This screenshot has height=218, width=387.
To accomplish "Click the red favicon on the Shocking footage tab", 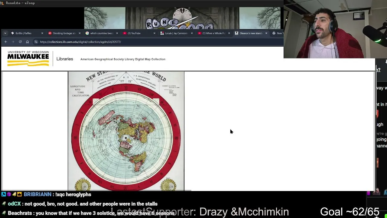I will [50, 33].
